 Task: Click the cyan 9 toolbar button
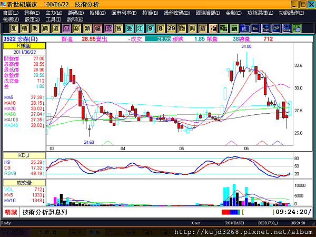coord(150,28)
